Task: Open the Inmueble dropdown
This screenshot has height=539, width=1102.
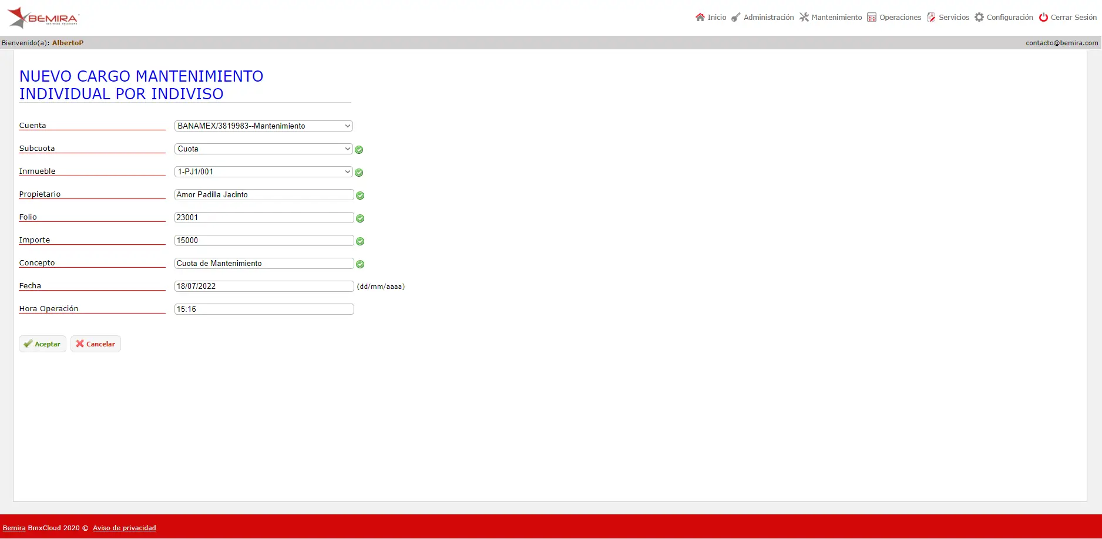Action: coord(263,171)
